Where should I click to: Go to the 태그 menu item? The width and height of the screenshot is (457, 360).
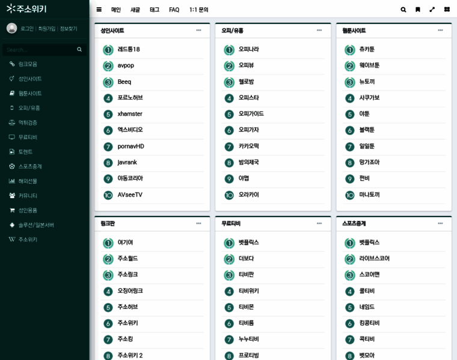click(155, 10)
